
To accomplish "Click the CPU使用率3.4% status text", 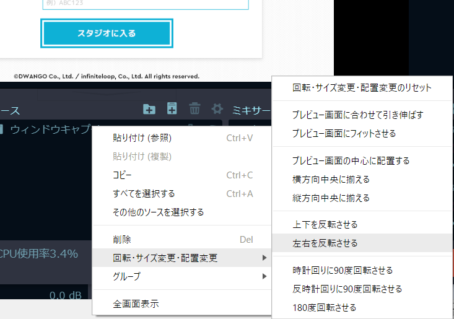I will pyautogui.click(x=38, y=253).
